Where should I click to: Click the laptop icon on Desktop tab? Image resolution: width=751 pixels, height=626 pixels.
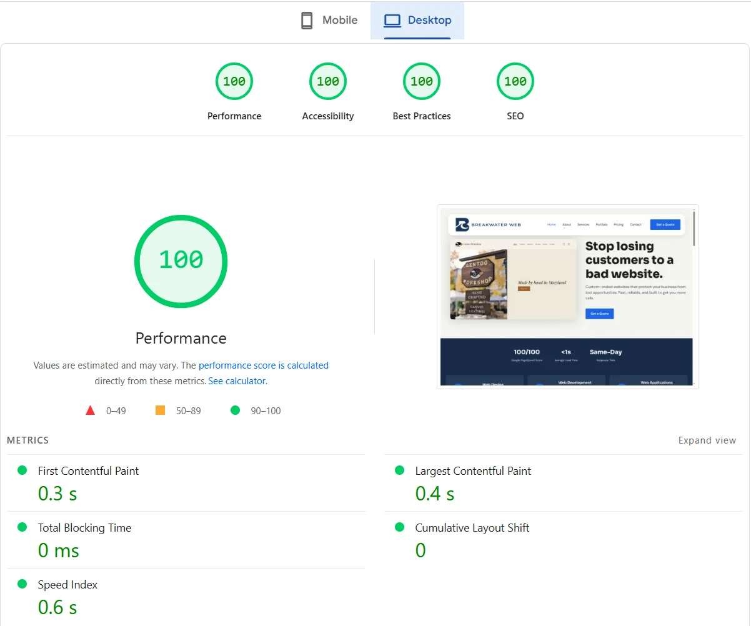click(392, 20)
